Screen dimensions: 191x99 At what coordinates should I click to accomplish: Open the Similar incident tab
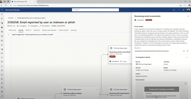coord(63,30)
